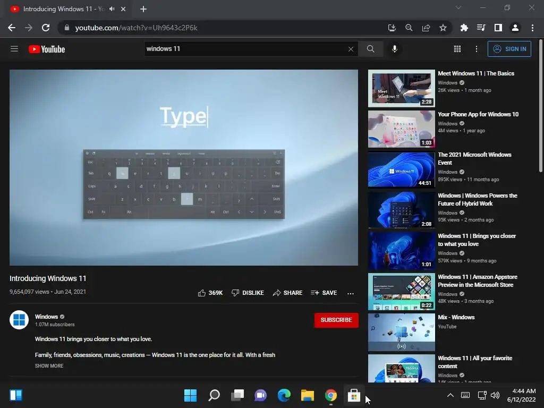Open the YouTube apps grid
The width and height of the screenshot is (544, 408).
point(457,49)
